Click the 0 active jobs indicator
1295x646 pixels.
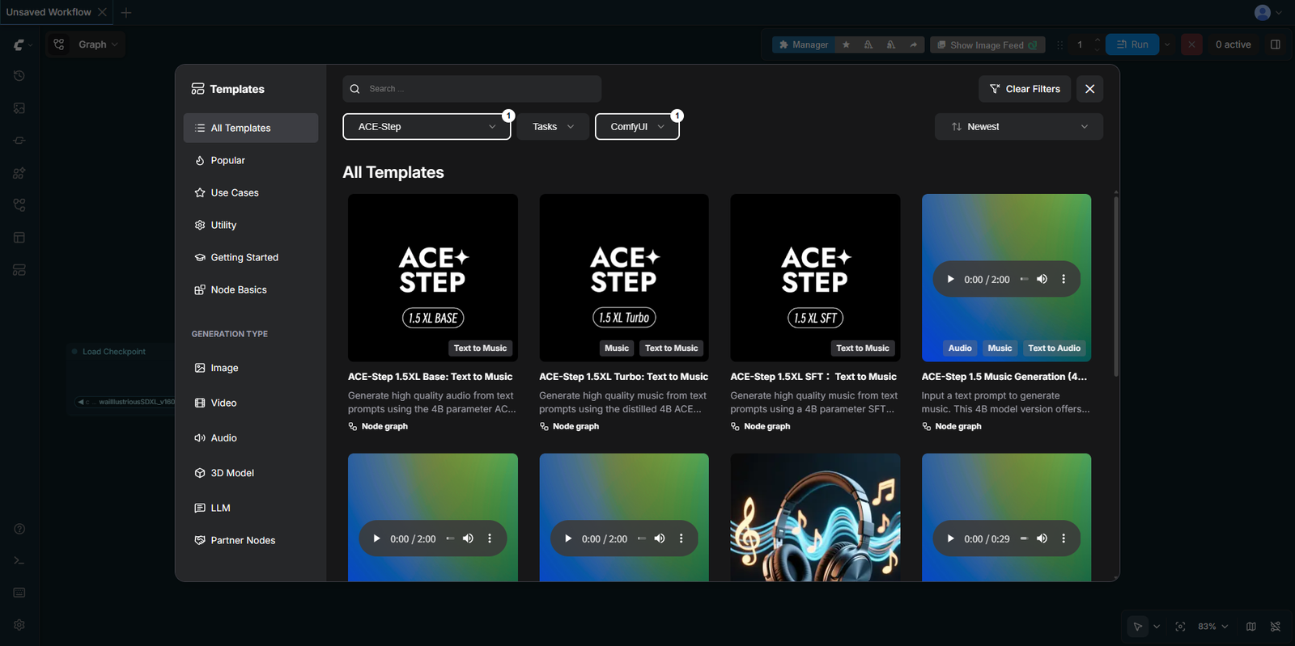(x=1233, y=44)
